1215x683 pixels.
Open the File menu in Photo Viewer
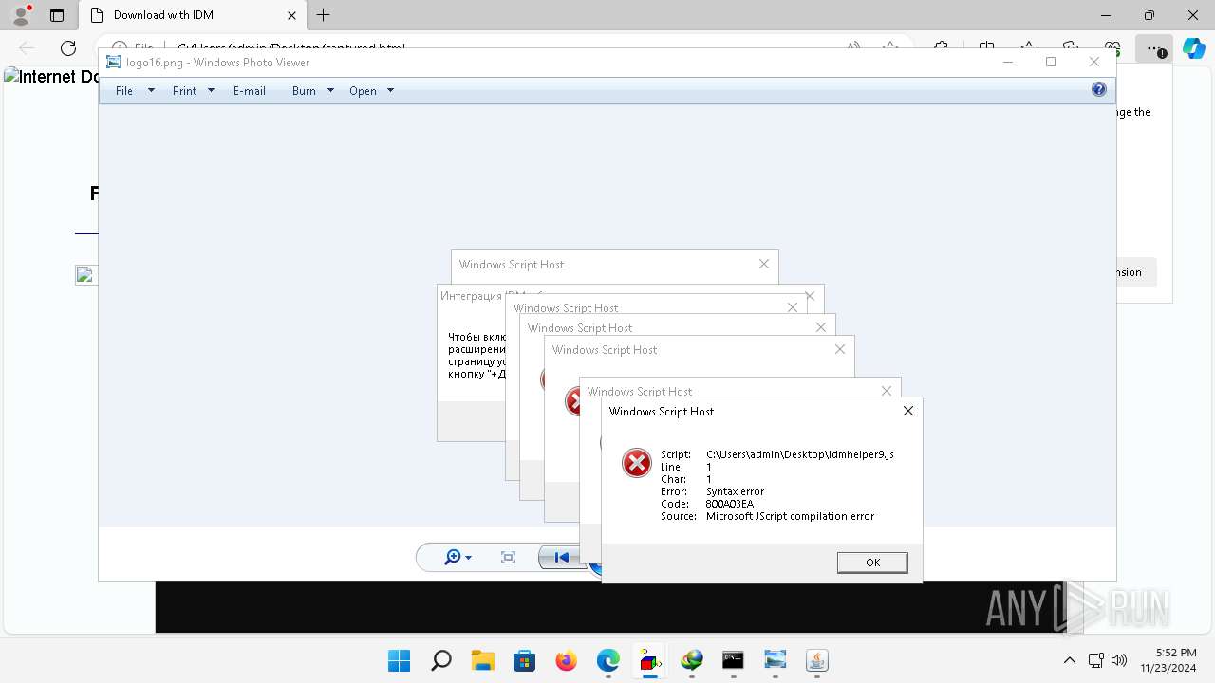tap(124, 91)
